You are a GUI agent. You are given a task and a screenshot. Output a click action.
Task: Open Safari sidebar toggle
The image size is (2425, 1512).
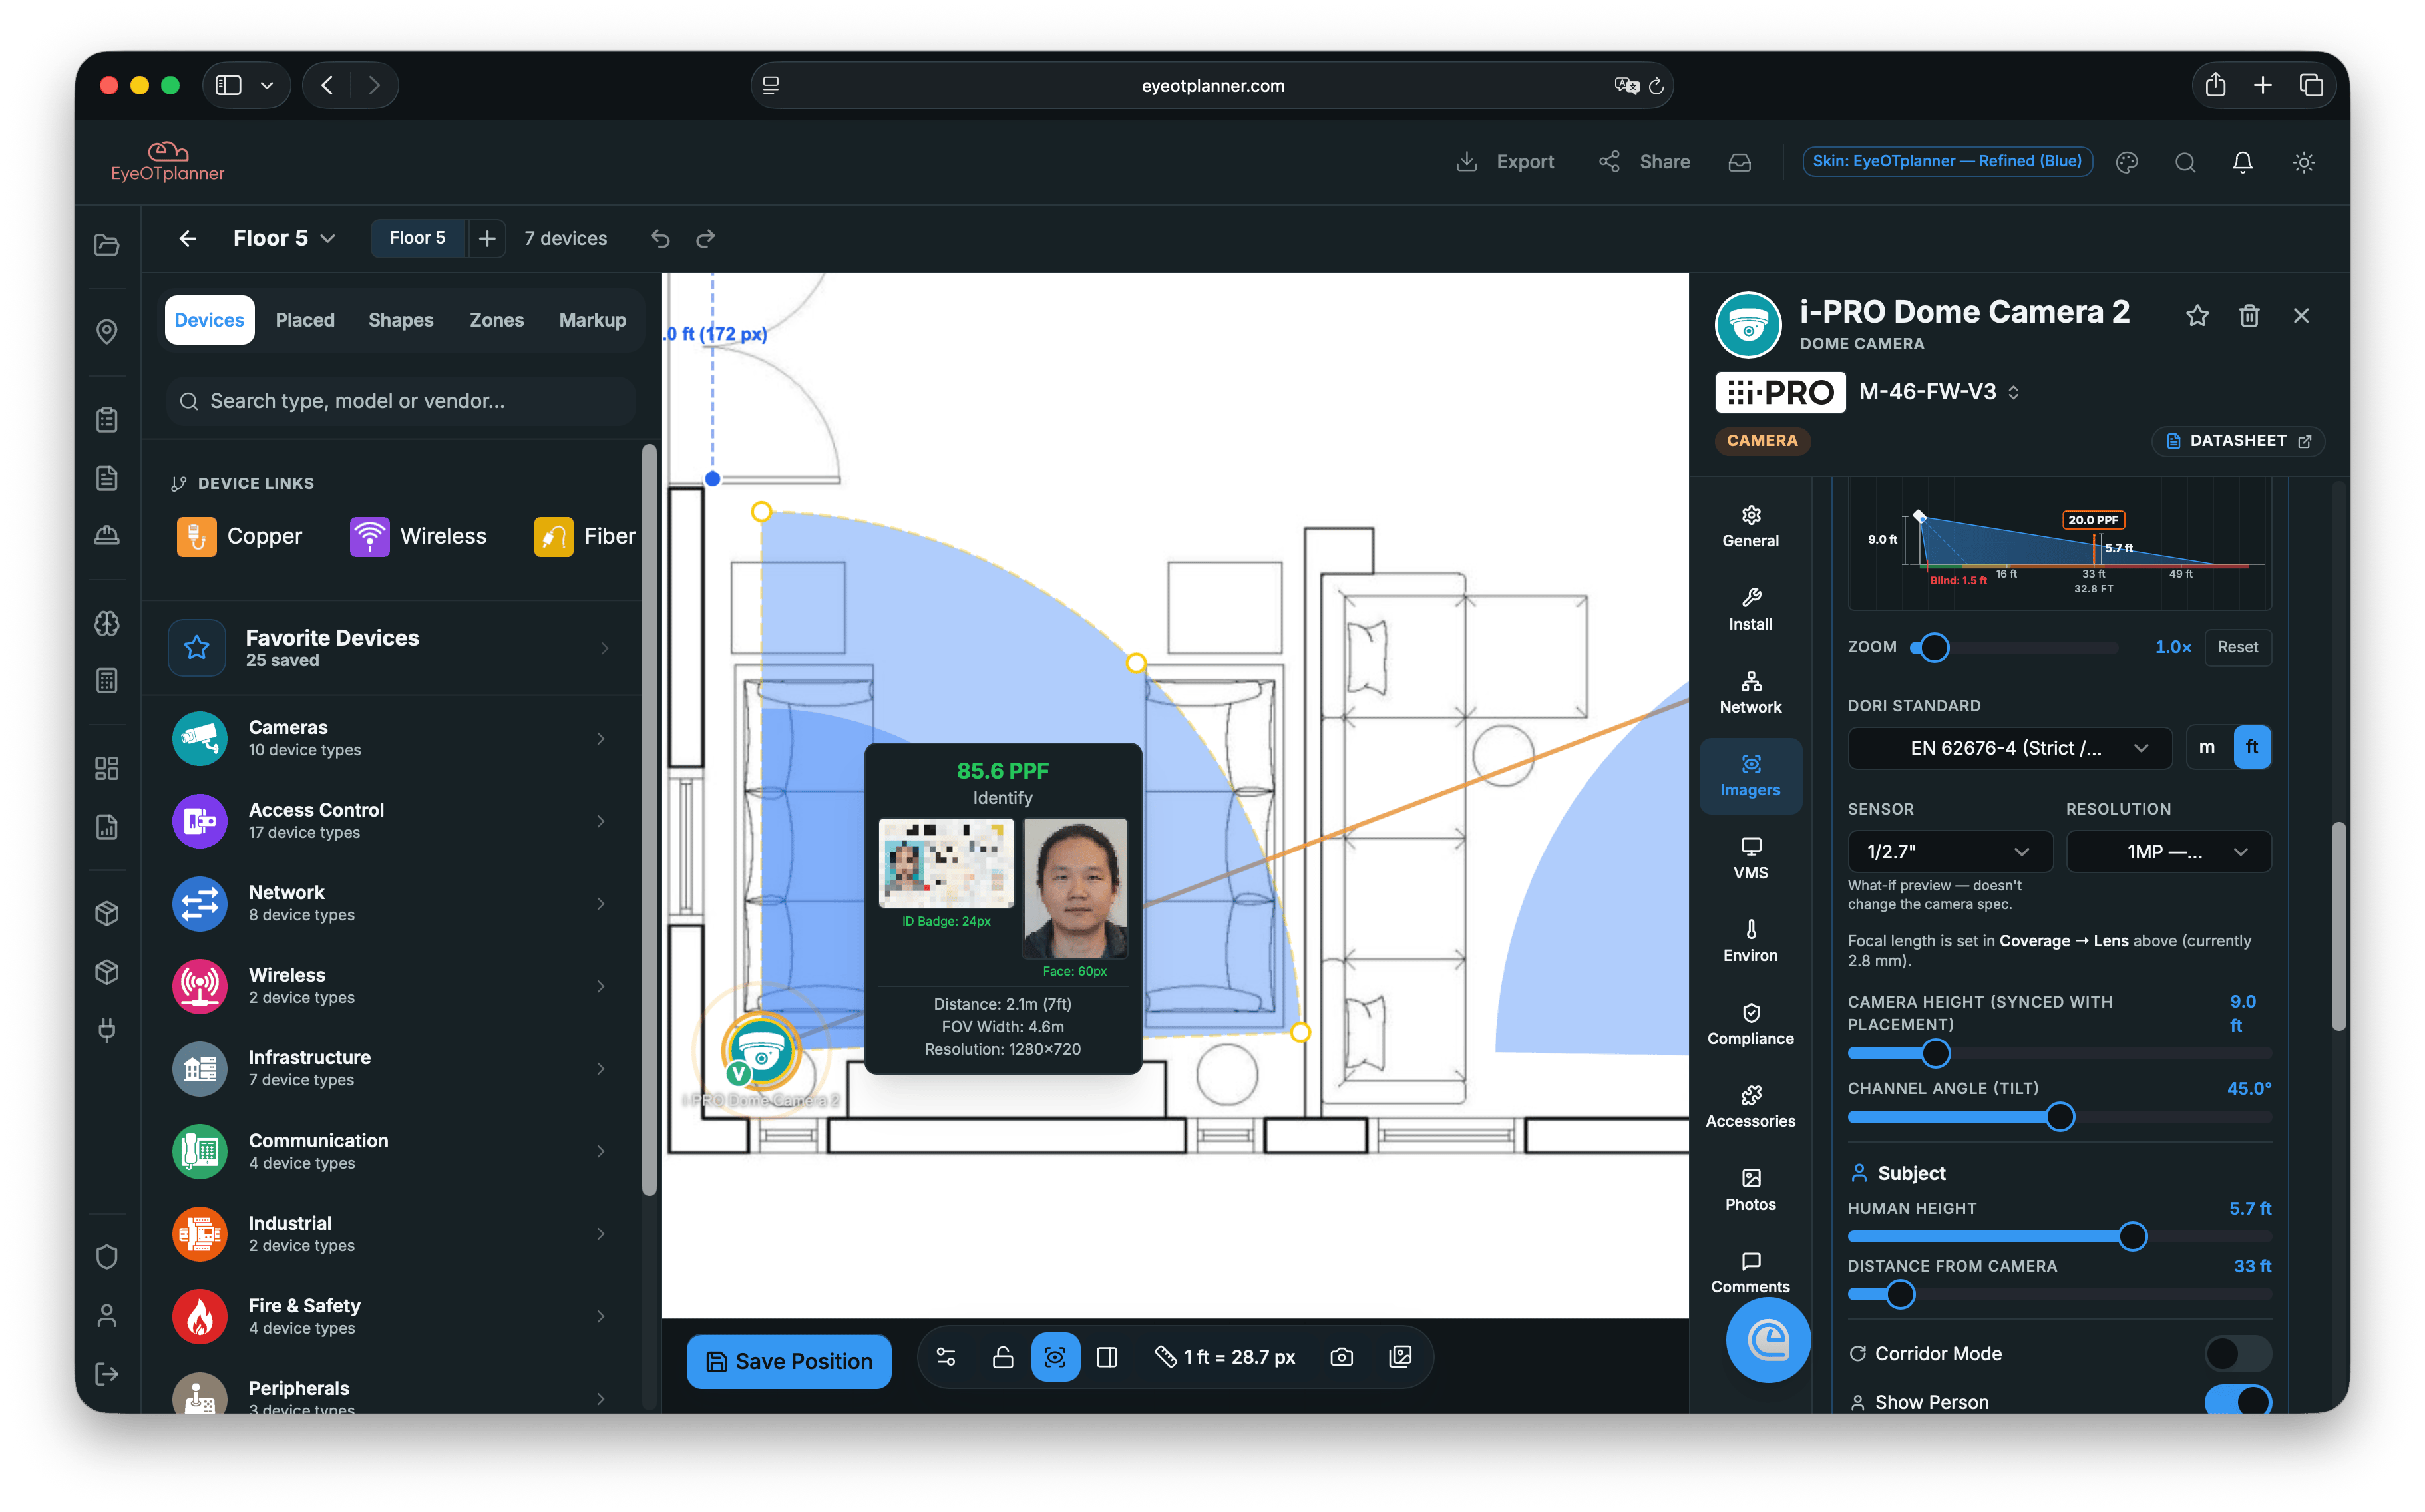(228, 86)
